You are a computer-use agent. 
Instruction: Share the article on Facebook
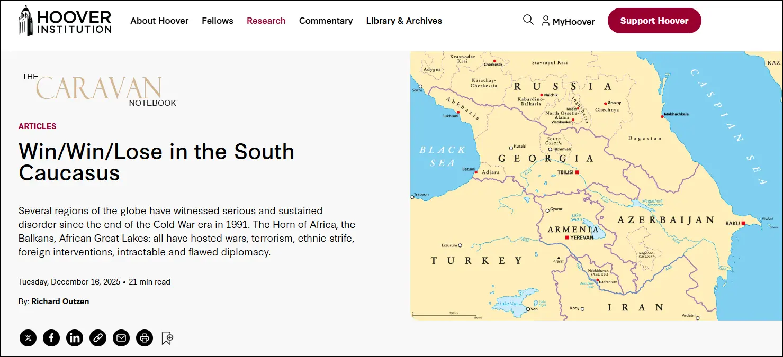coord(51,338)
